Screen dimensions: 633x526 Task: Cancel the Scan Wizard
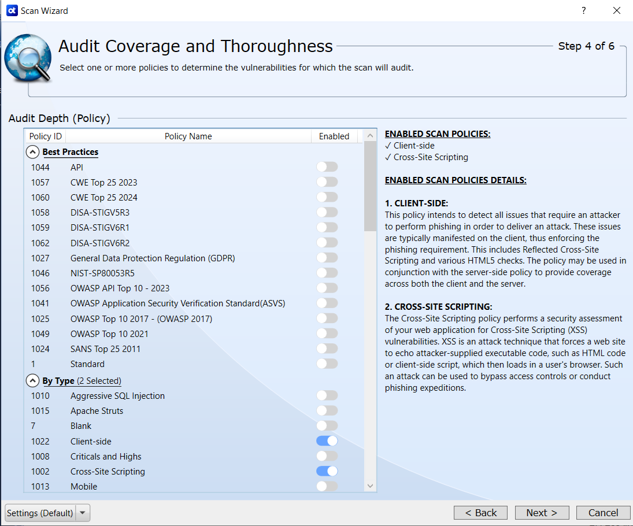(603, 513)
